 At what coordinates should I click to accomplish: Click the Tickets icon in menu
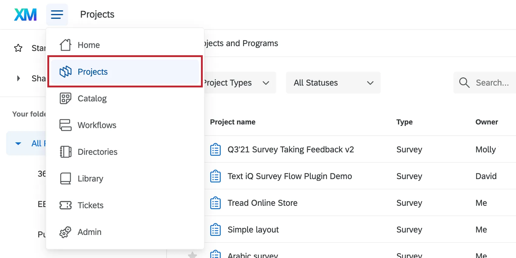point(65,205)
